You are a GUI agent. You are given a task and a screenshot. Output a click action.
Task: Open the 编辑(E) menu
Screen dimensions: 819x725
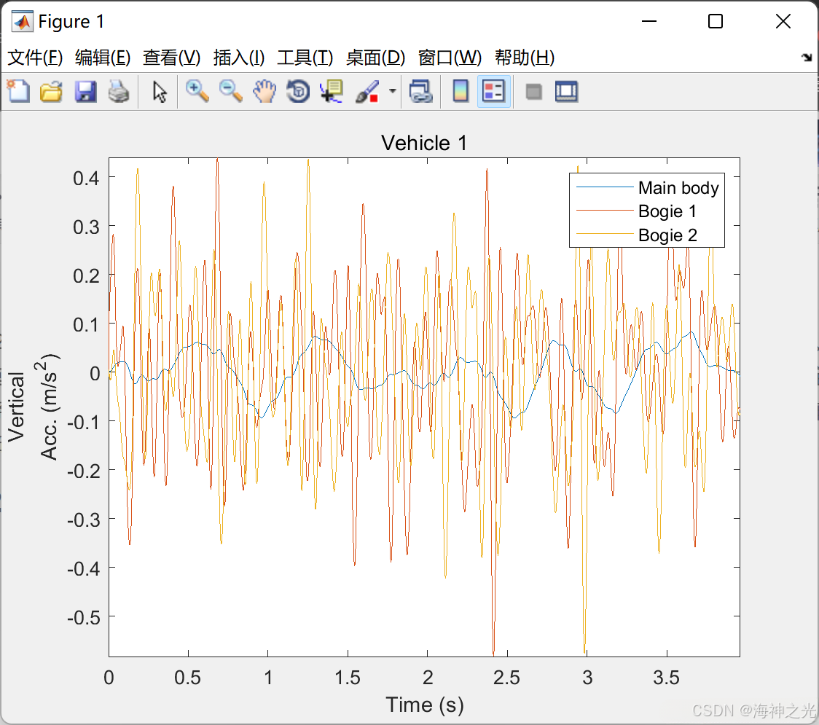(x=102, y=57)
